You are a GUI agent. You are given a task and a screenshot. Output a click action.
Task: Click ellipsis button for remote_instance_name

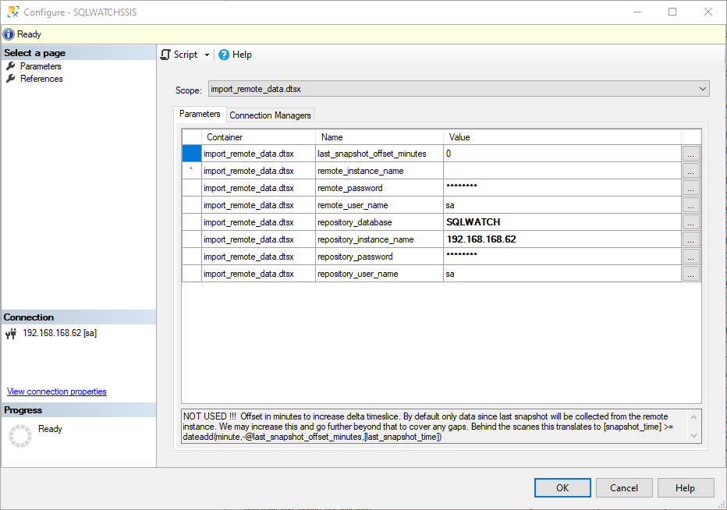tap(690, 171)
